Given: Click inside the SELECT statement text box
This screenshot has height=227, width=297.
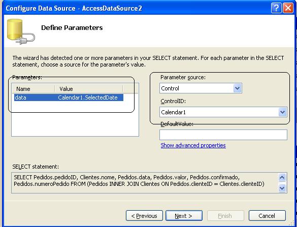Looking at the screenshot, I should [x=145, y=183].
